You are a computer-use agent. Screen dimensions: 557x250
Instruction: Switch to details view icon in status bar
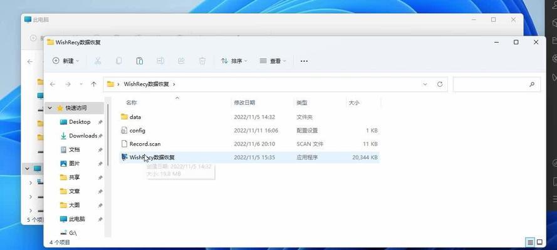(530, 242)
